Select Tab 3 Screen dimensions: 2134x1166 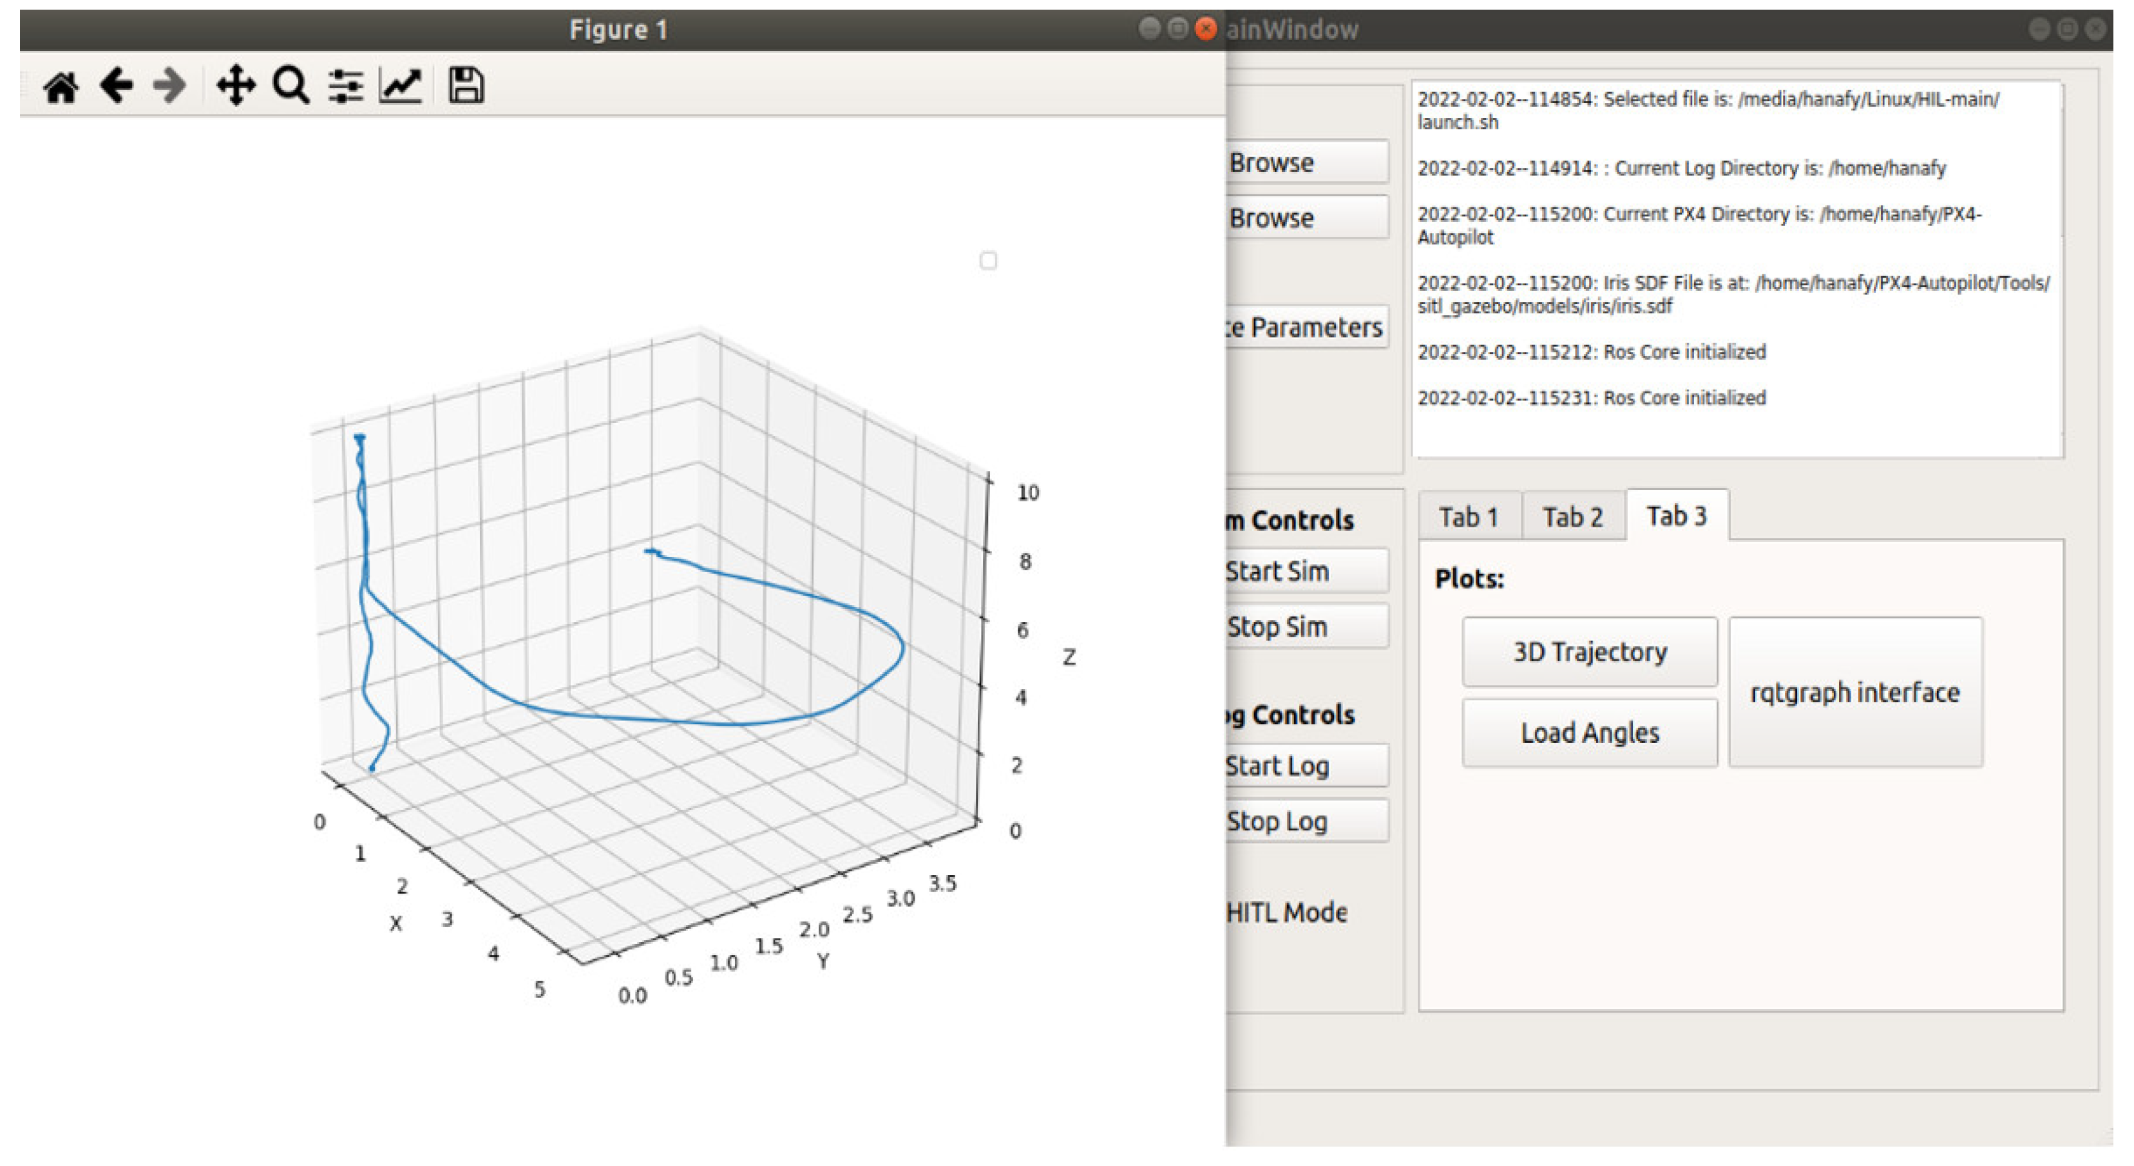tap(1676, 516)
